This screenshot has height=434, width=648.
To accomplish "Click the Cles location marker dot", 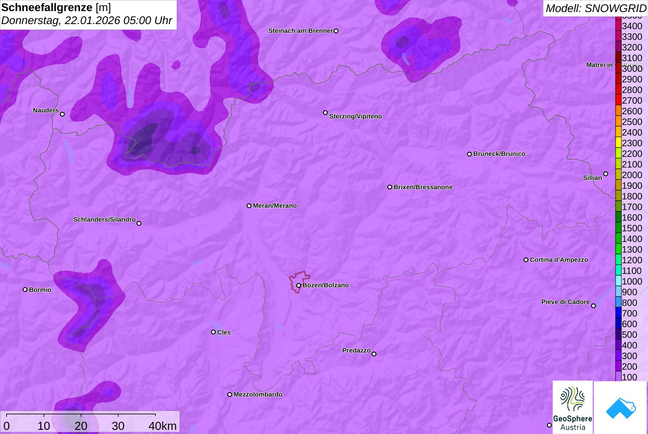I will (213, 332).
